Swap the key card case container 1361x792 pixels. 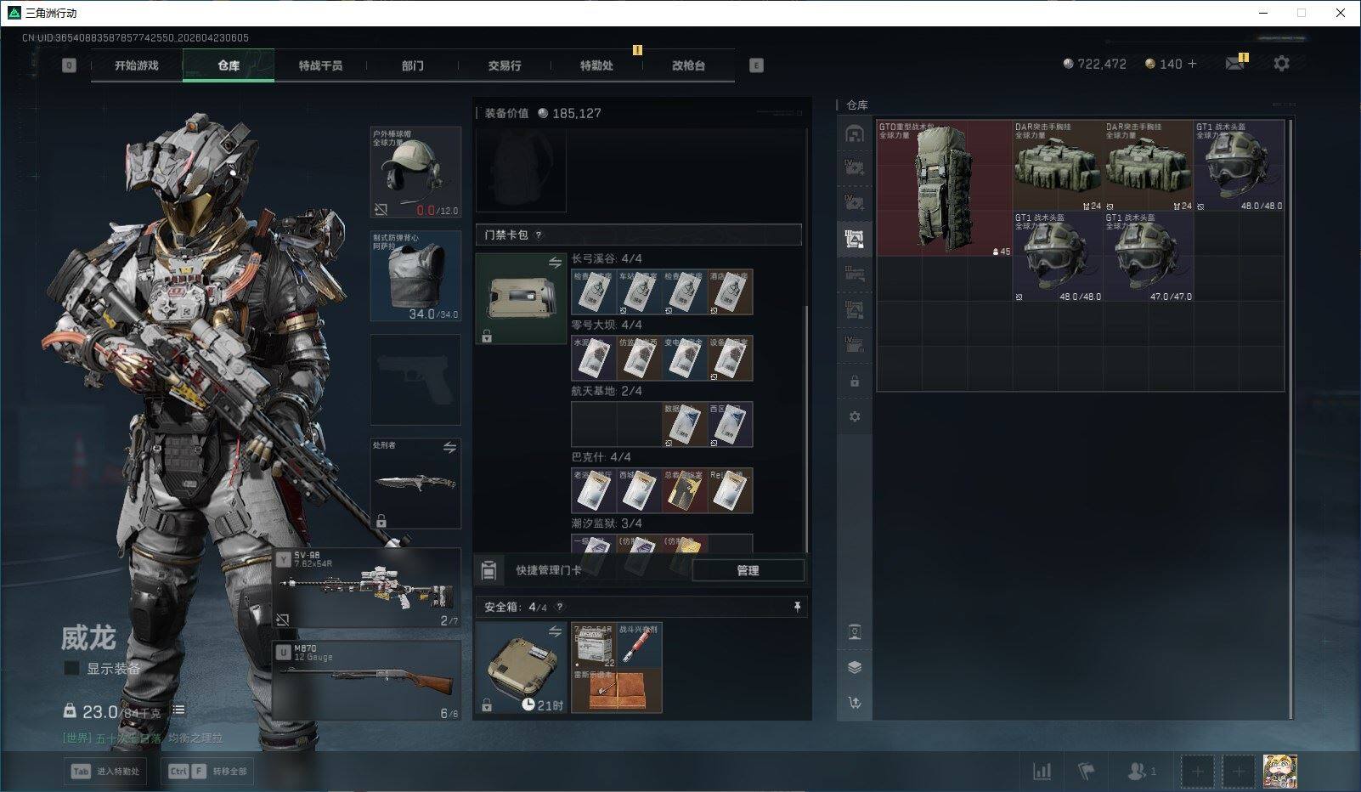click(x=555, y=263)
